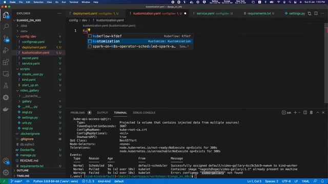Close the terminal panel
This screenshot has width=328, height=184.
click(x=323, y=112)
